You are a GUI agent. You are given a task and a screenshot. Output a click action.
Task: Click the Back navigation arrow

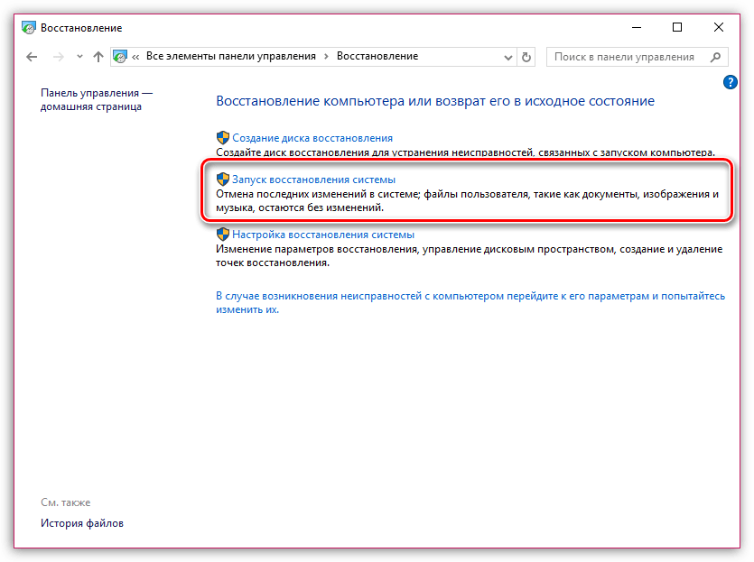pyautogui.click(x=33, y=57)
